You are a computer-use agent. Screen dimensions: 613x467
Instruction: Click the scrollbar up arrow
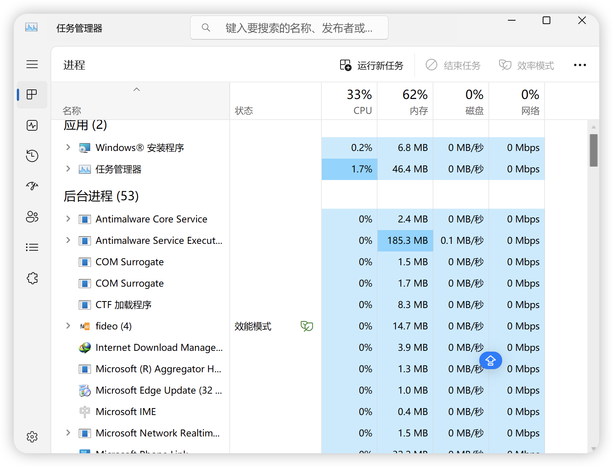594,127
